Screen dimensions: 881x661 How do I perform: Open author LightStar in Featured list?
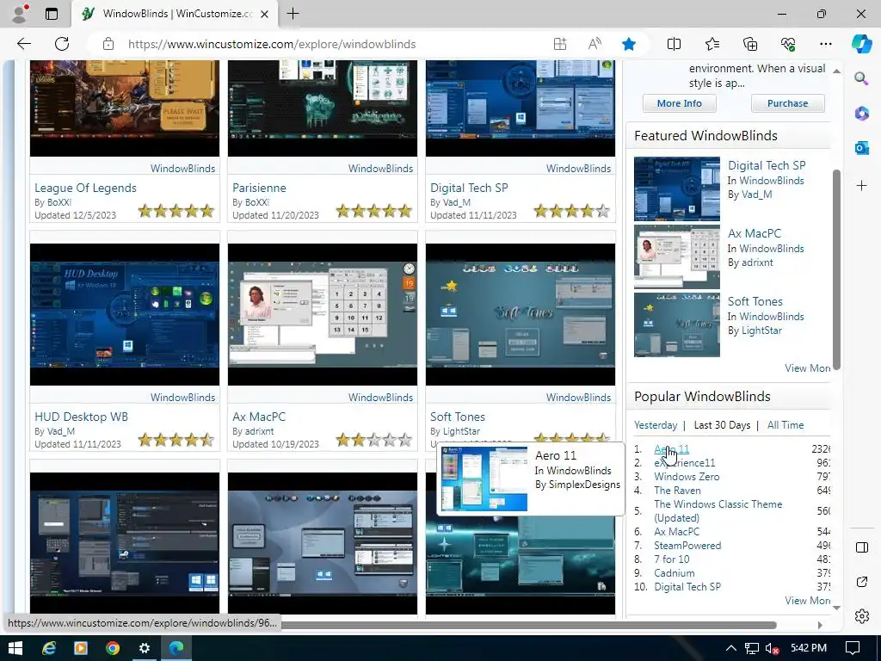(761, 330)
